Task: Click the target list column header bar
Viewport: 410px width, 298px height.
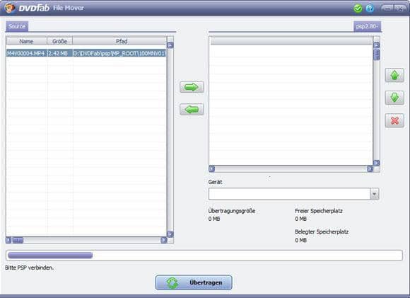Action: (x=291, y=41)
